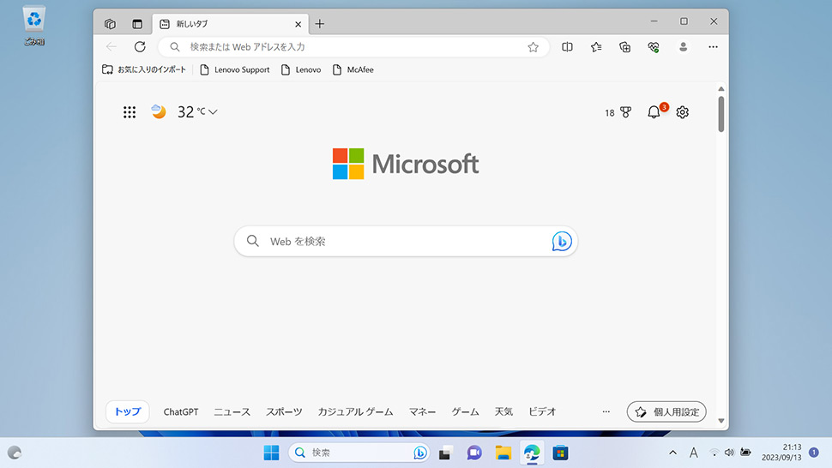Open the profile account icon
The height and width of the screenshot is (468, 832).
click(x=683, y=46)
